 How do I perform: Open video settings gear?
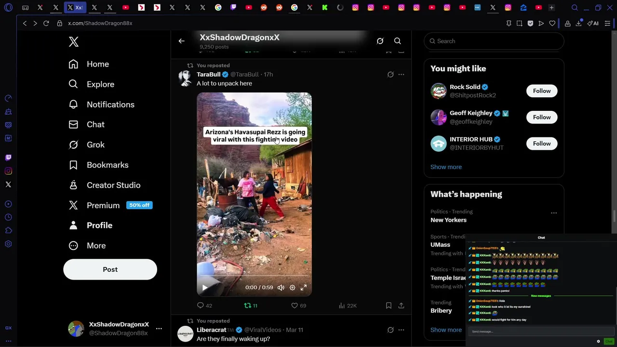pyautogui.click(x=292, y=288)
